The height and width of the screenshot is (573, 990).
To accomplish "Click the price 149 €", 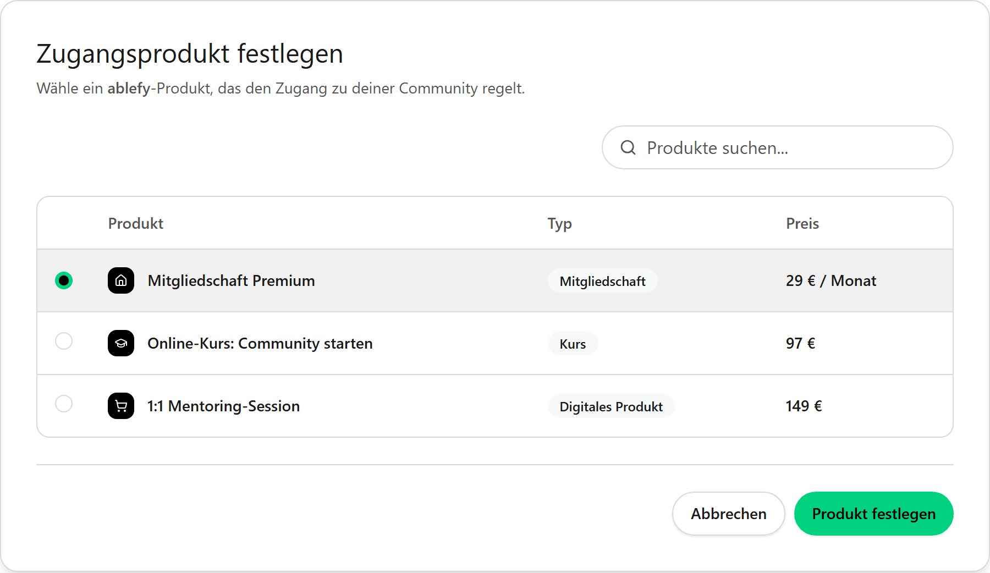I will pyautogui.click(x=804, y=406).
